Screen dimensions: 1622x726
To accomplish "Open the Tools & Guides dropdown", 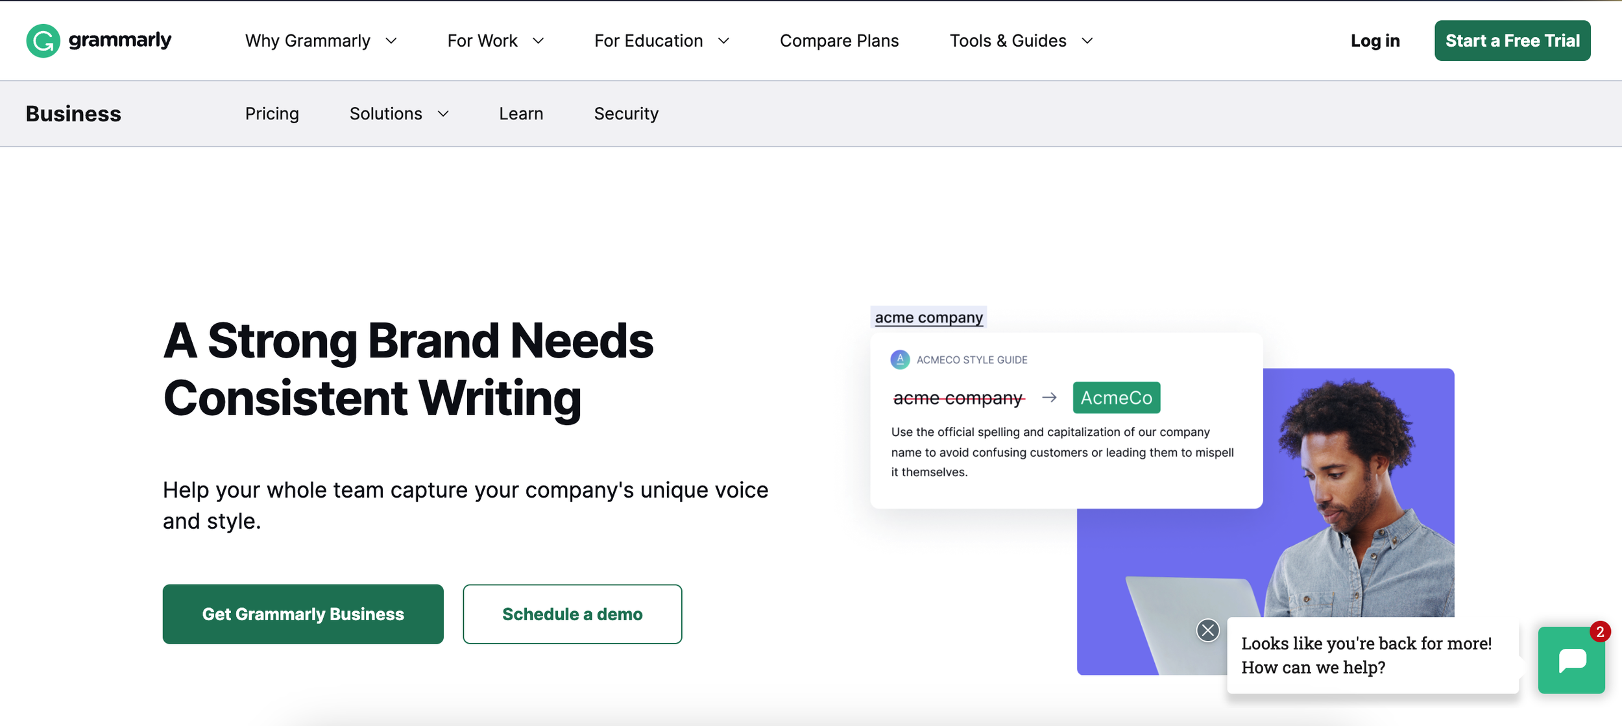I will pos(1021,41).
